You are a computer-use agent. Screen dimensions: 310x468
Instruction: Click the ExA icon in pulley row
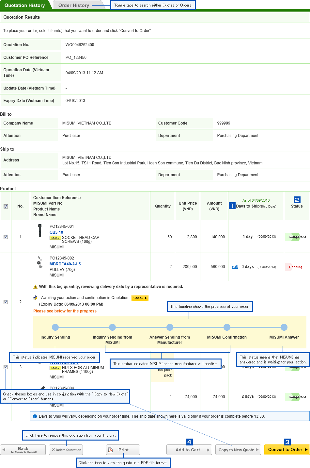pos(235,267)
